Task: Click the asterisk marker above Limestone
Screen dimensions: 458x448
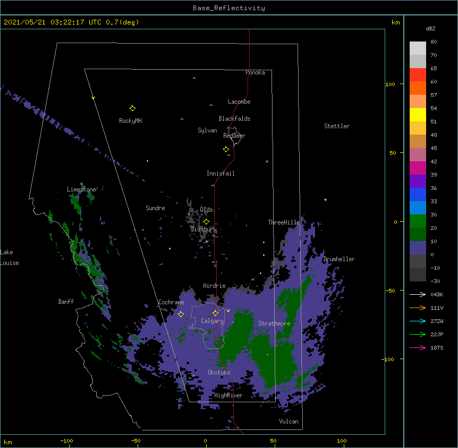Action: 82,184
